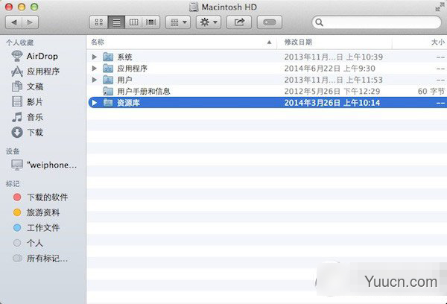Viewport: 447px width, 304px height.
Task: Open 应用程序 in the sidebar
Action: point(35,72)
